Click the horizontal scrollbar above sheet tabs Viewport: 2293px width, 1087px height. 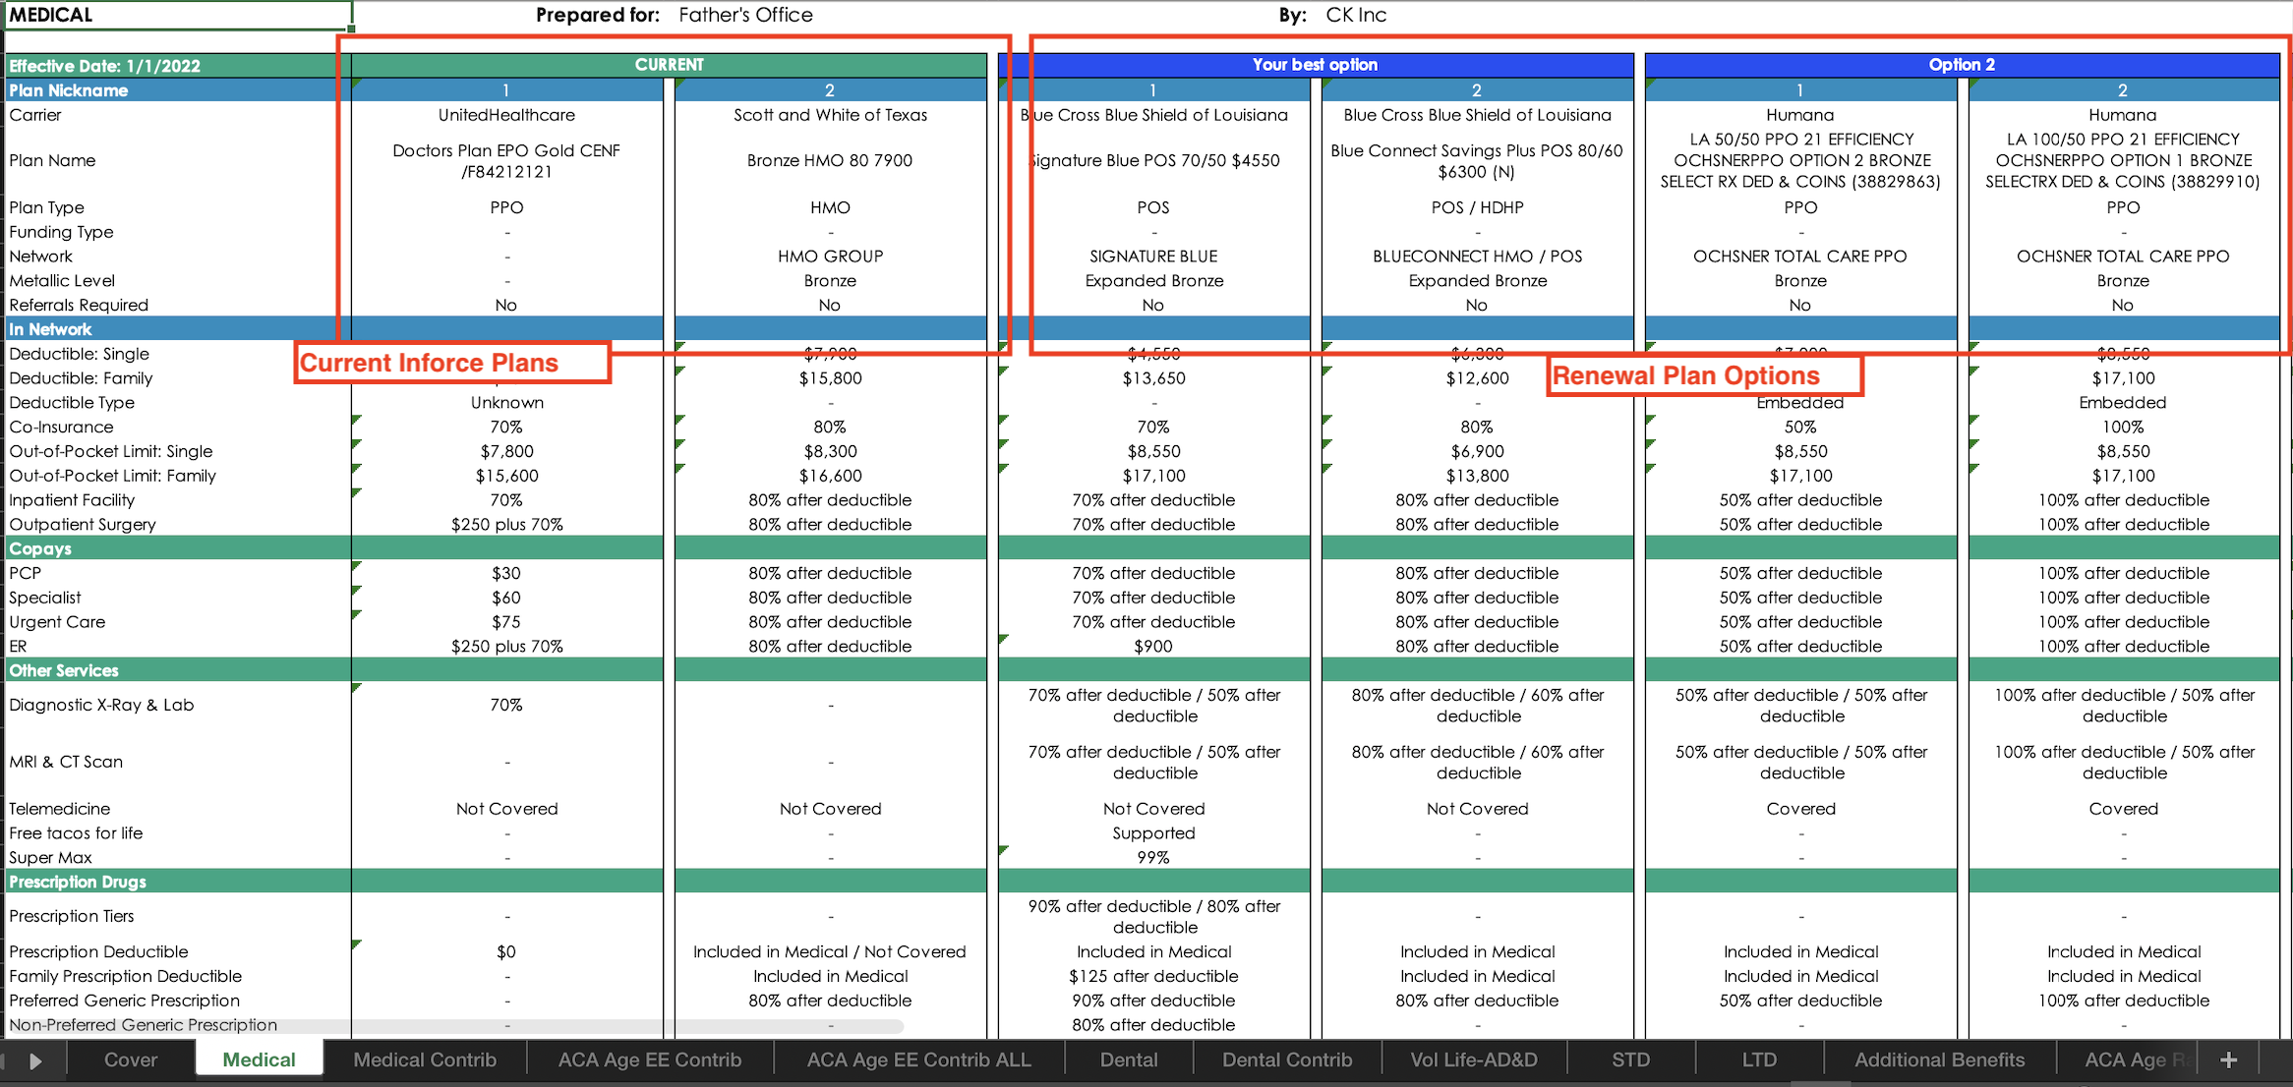tap(454, 1026)
